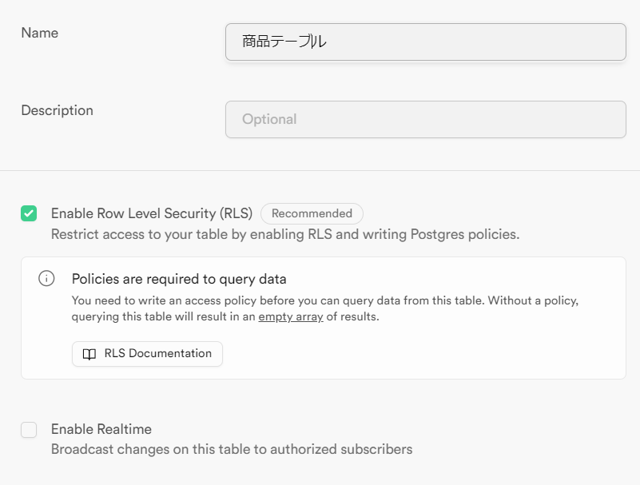Click the You need to write an access policy paragraph
The height and width of the screenshot is (485, 640).
pos(324,301)
